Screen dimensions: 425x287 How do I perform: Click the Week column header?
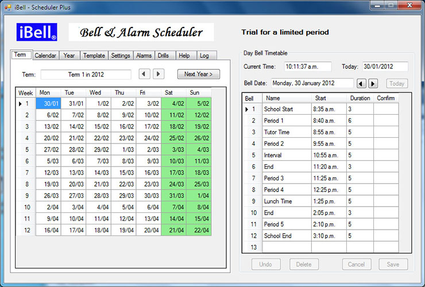(x=26, y=92)
